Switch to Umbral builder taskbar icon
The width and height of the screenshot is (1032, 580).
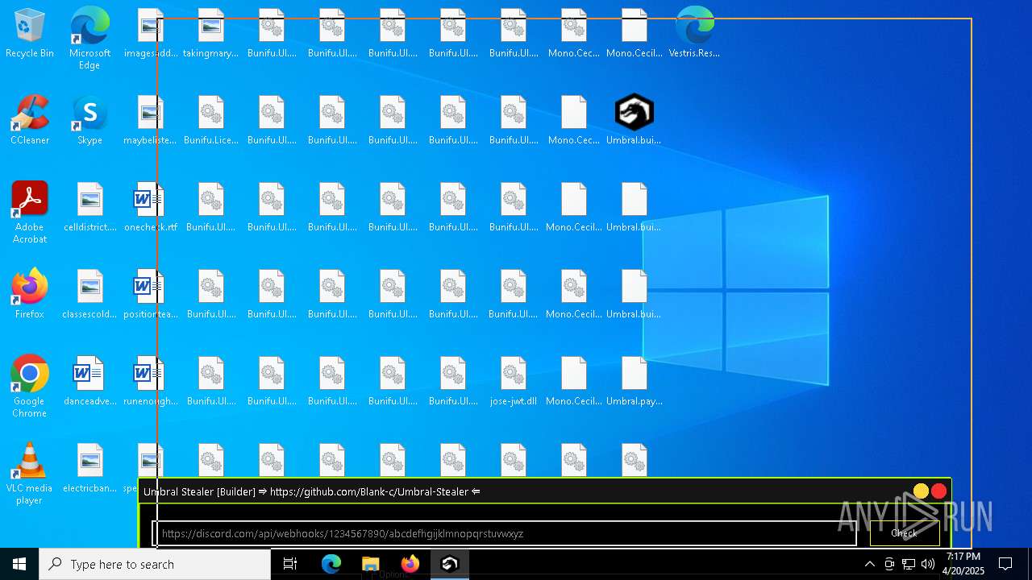(450, 564)
